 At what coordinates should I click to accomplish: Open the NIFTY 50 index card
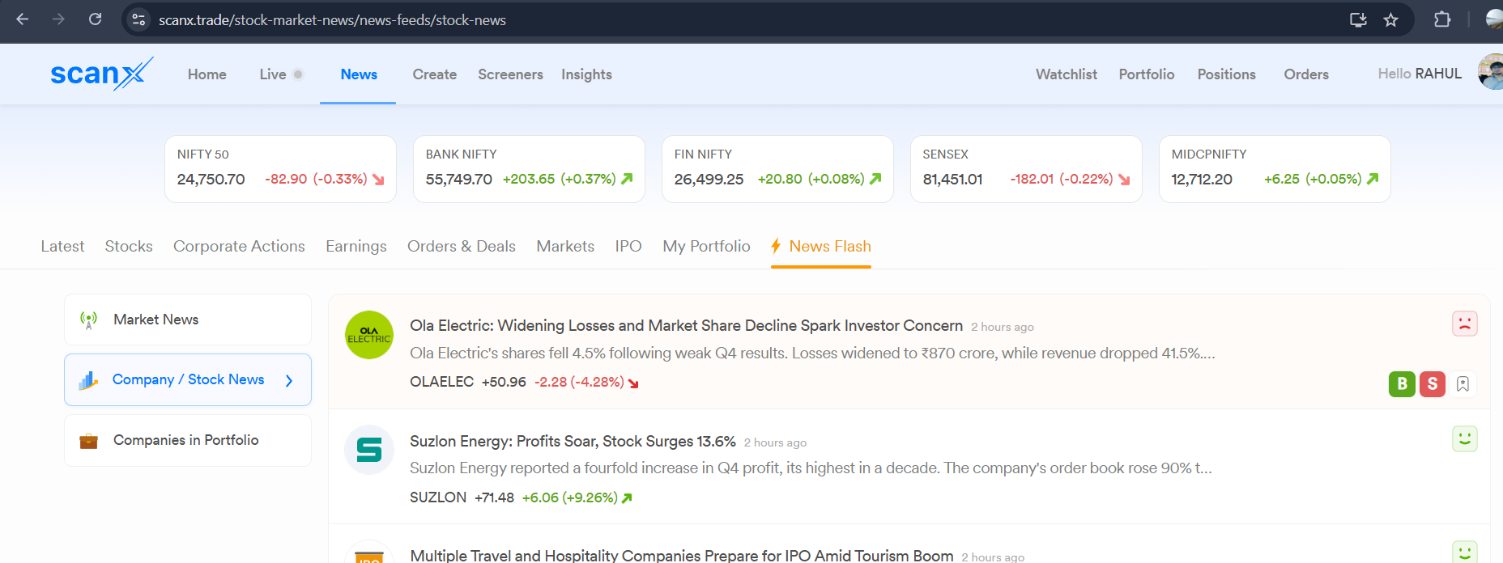280,169
